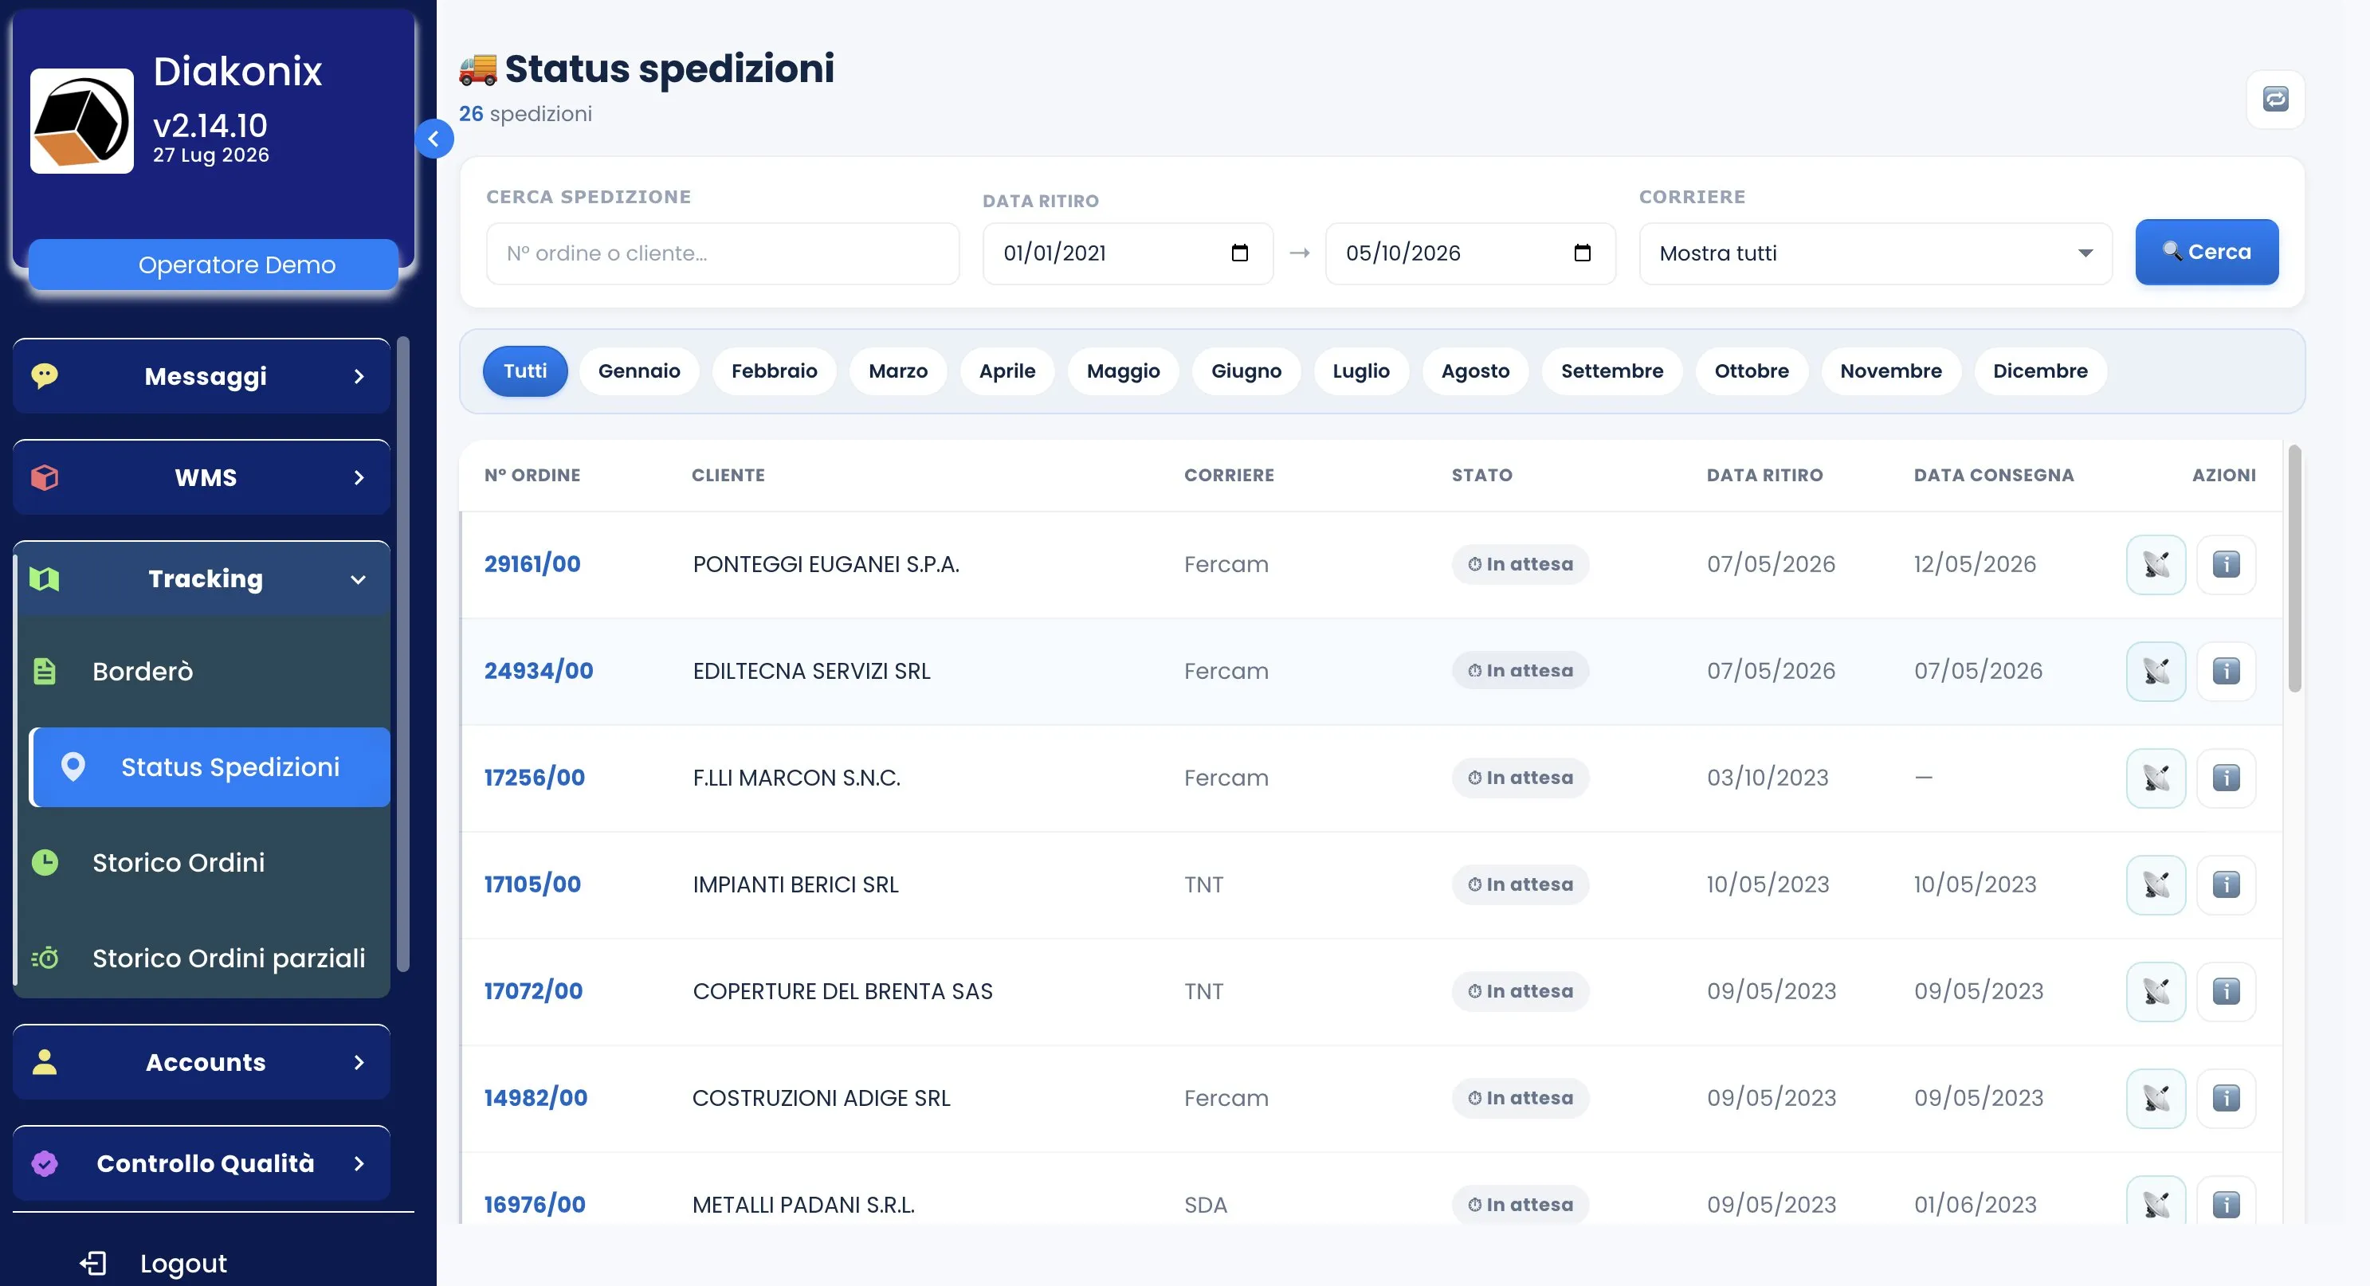Viewport: 2370px width, 1286px height.
Task: Expand the Controllo Qualità section
Action: click(202, 1163)
